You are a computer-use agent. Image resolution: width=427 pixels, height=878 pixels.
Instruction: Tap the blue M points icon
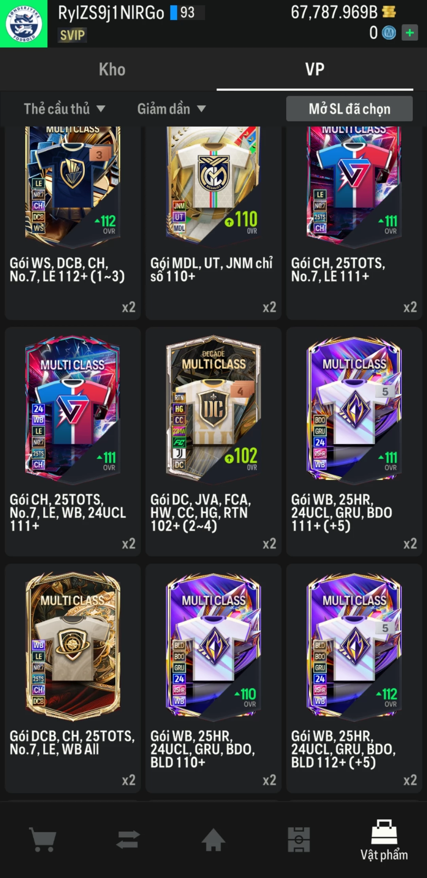(x=389, y=32)
